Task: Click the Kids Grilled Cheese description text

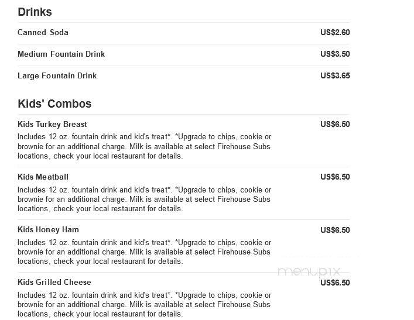Action: click(x=145, y=304)
